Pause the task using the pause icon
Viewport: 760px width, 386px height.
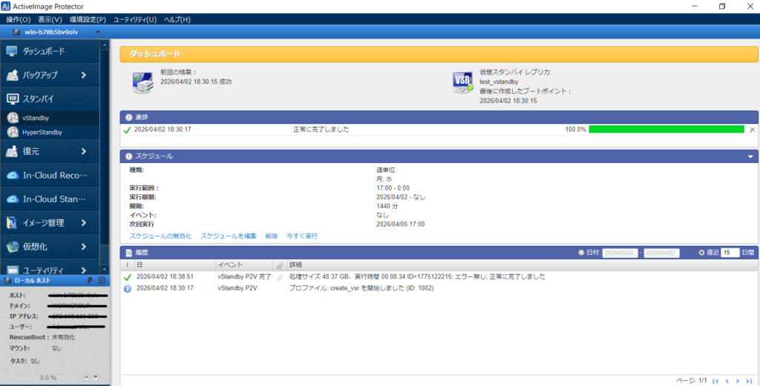[86, 377]
